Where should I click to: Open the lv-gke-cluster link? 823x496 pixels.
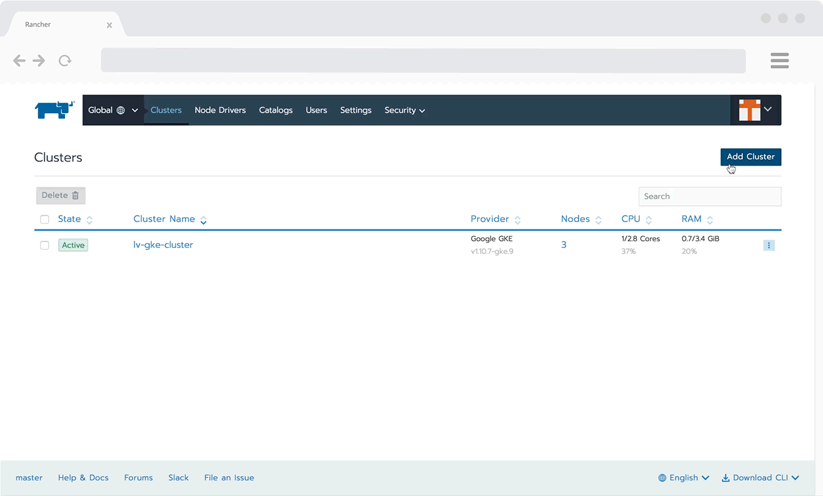(x=163, y=245)
